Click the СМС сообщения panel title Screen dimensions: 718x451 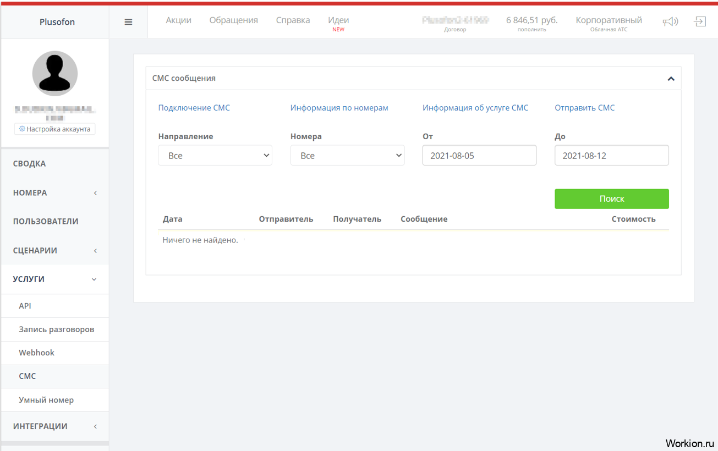click(x=184, y=78)
